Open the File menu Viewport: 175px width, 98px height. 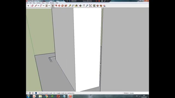coord(27,3)
